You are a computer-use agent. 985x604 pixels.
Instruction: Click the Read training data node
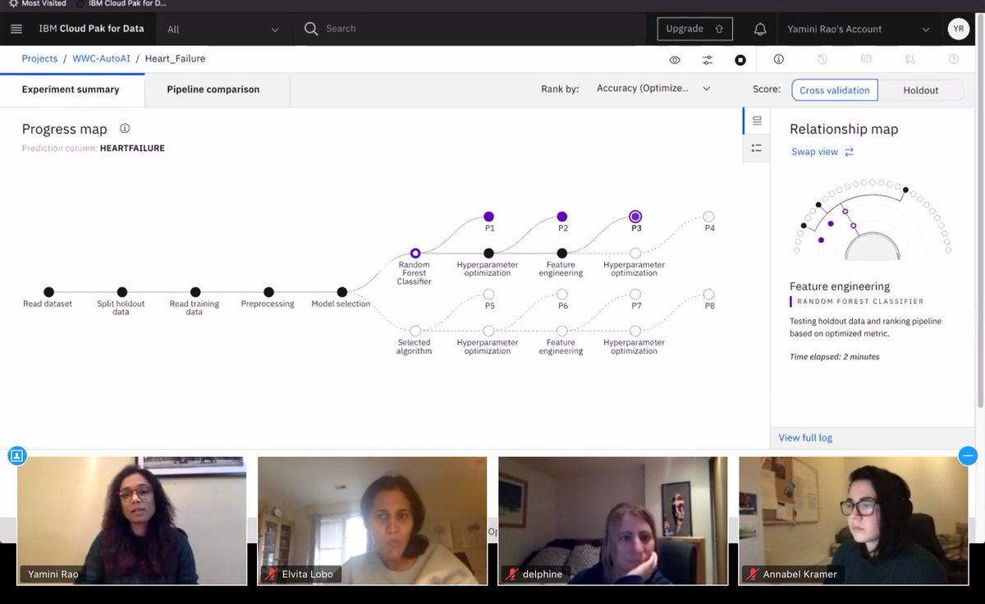(x=195, y=292)
